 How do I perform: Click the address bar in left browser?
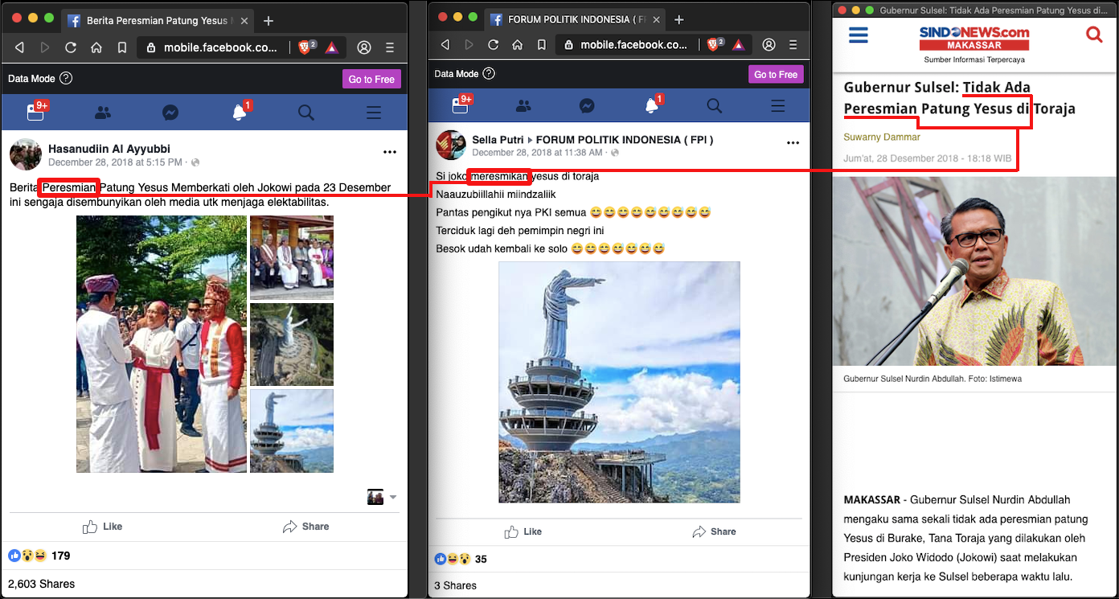coord(209,47)
